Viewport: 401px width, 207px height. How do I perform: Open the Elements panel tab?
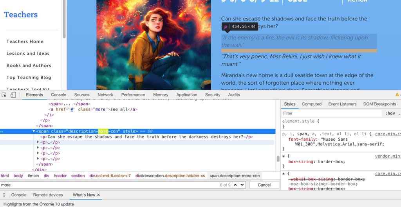(x=34, y=95)
